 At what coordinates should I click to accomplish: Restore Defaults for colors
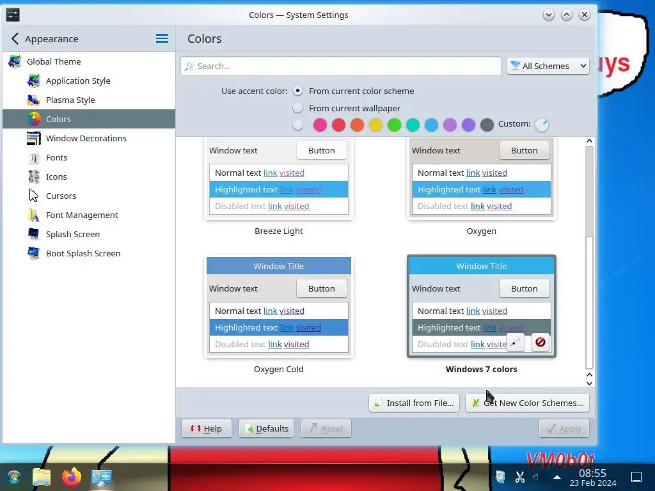pyautogui.click(x=267, y=428)
